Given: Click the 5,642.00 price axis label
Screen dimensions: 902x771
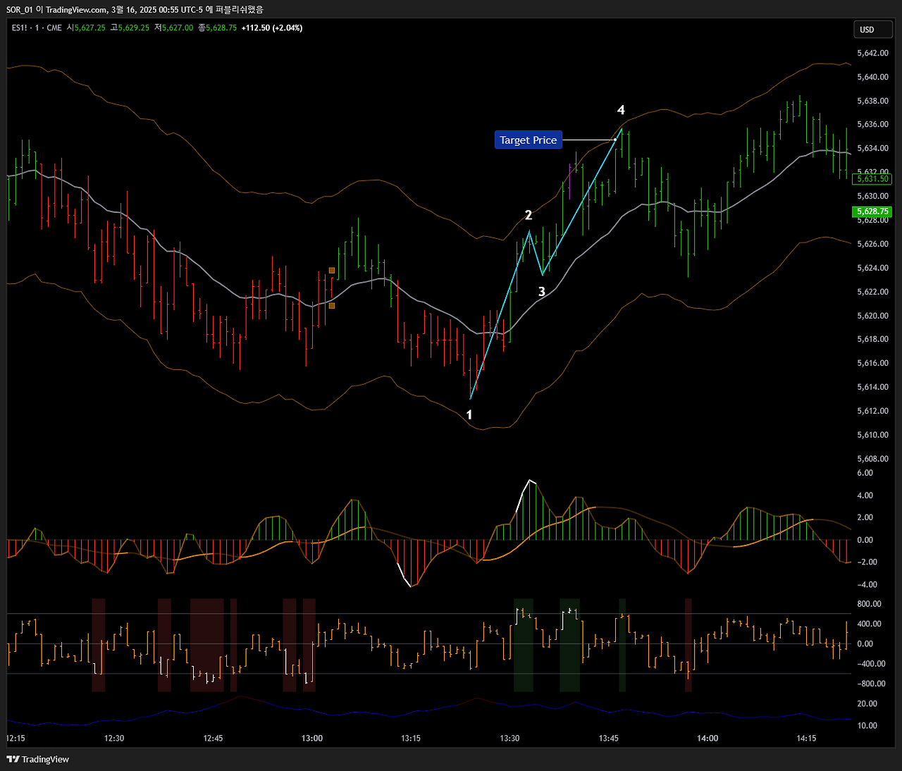Looking at the screenshot, I should [872, 54].
